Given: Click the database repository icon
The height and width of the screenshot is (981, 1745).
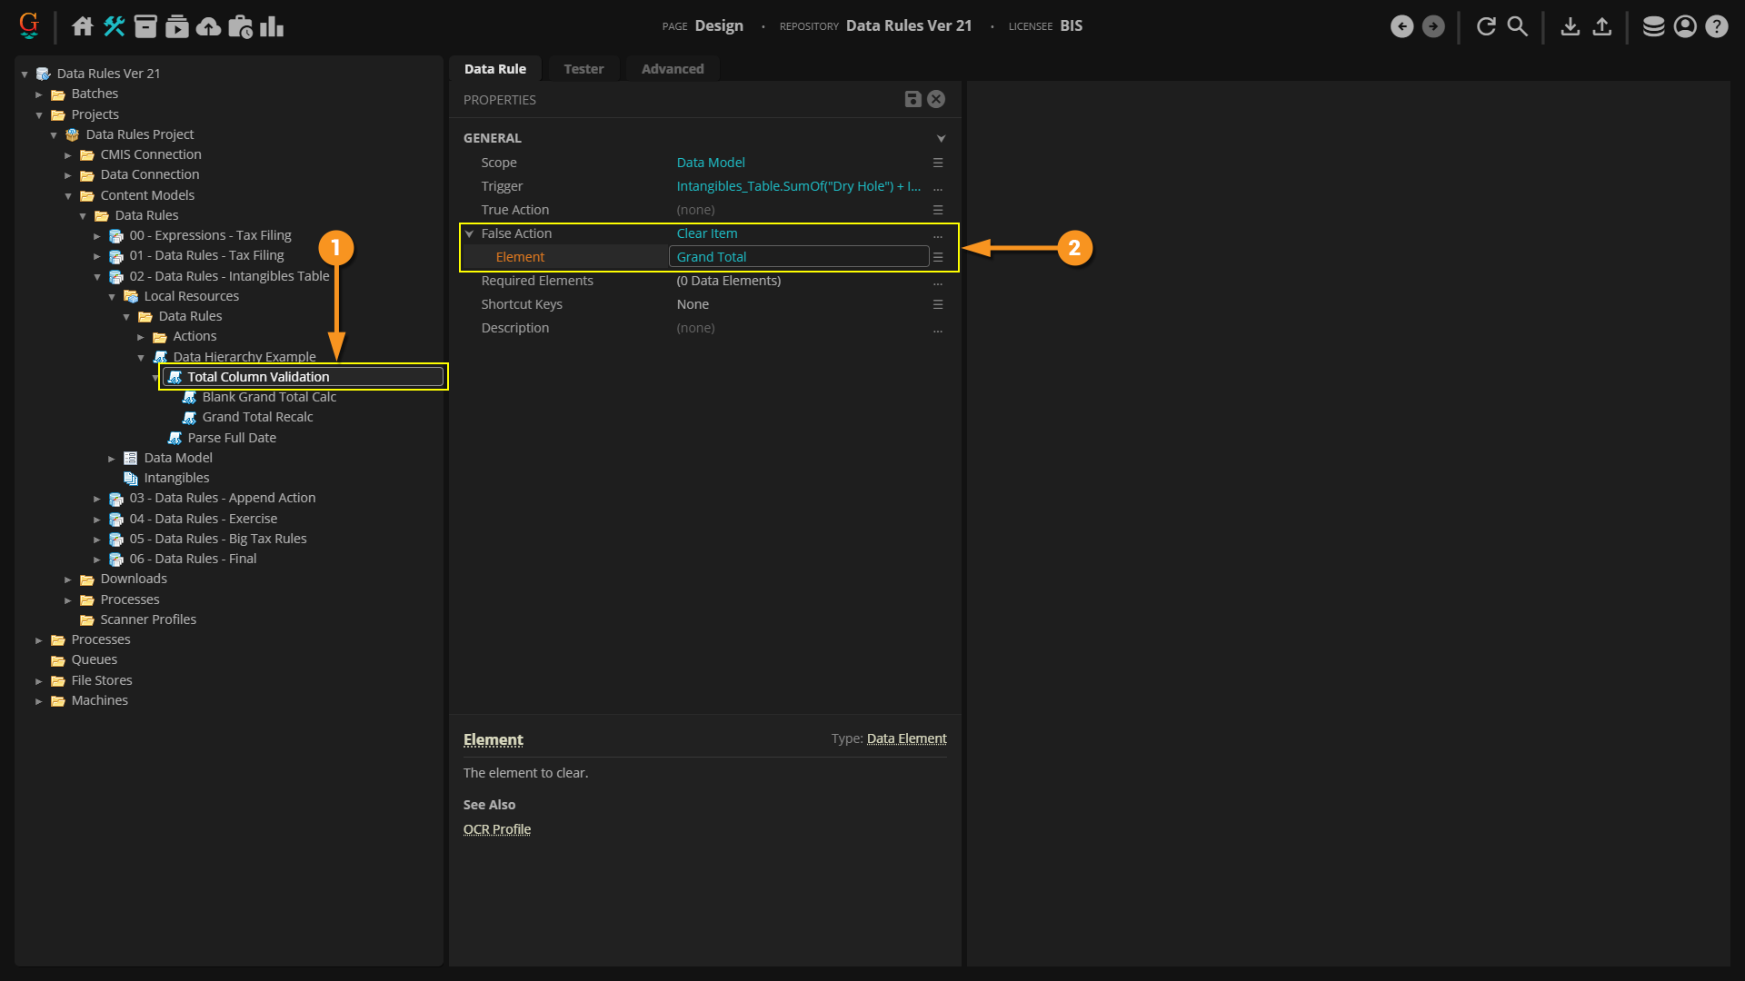Looking at the screenshot, I should (1653, 26).
